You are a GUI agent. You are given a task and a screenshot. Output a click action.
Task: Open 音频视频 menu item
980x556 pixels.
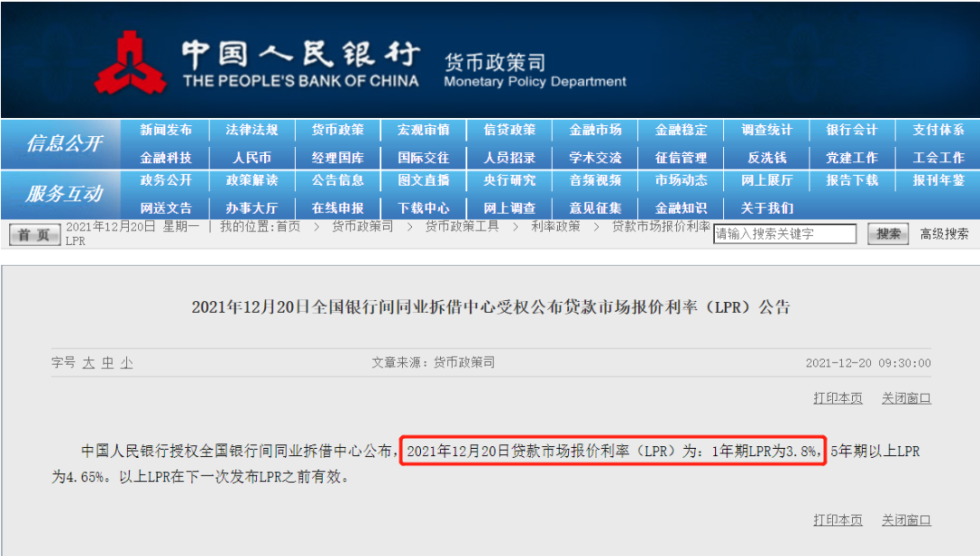595,180
